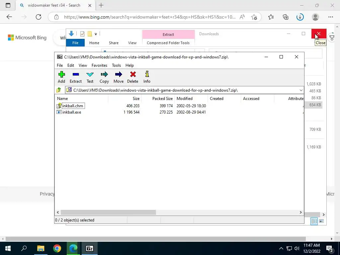This screenshot has height=255, width=340.
Task: Open Edge Settings and more menu
Action: tap(330, 17)
